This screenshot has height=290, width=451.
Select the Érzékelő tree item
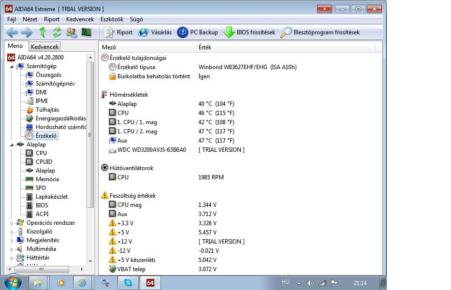(x=42, y=135)
